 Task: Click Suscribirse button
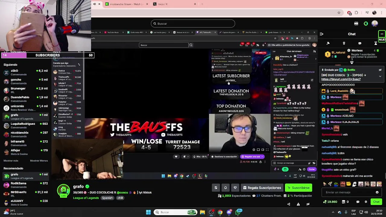click(299, 188)
